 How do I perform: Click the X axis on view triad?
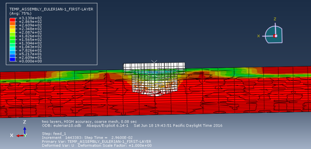click(x=259, y=36)
